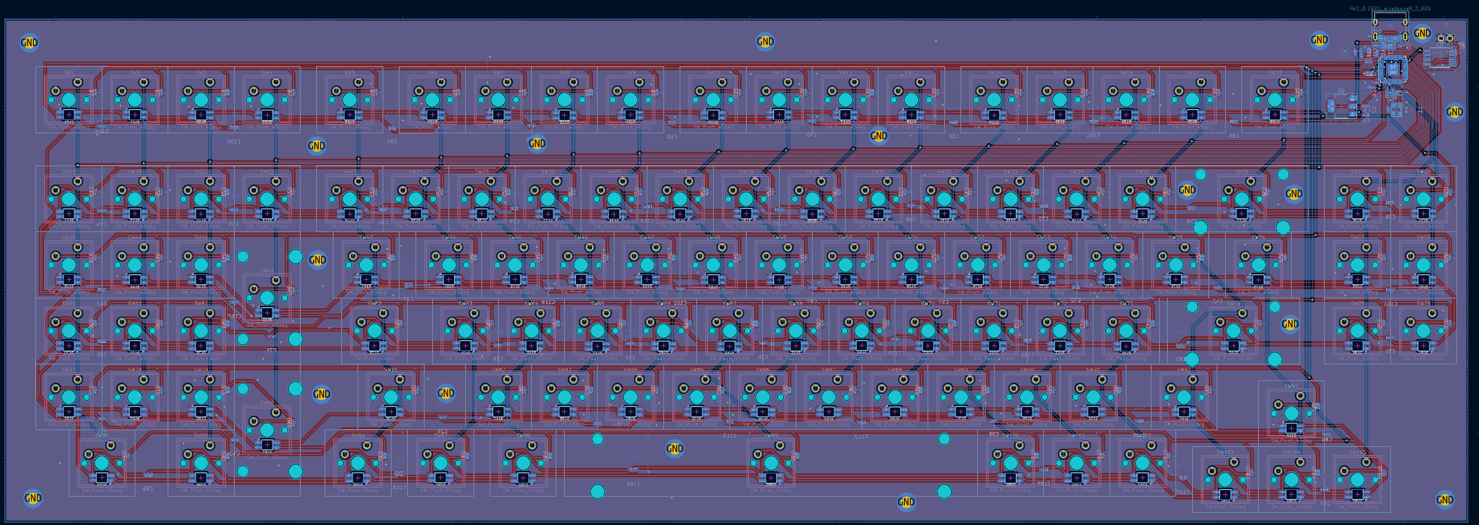Select the SW14 switch footprint
The image size is (1479, 525).
point(994,100)
